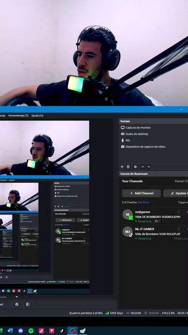
Task: Open source properties gear in Fontes panel
Action: [x=136, y=167]
